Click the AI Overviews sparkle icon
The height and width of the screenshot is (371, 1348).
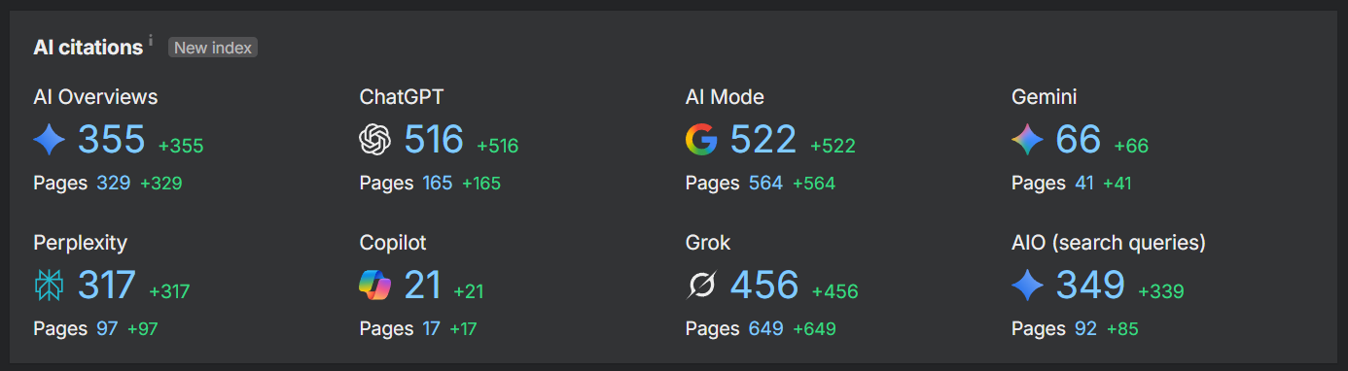[50, 141]
